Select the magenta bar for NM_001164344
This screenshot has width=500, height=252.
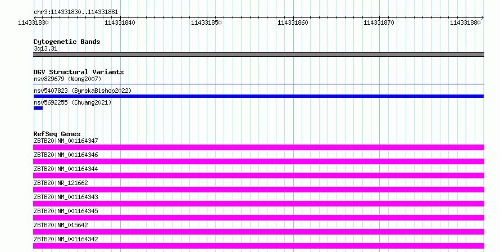click(x=258, y=175)
